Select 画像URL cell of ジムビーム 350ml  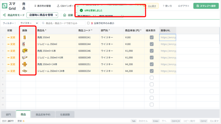tap(168, 44)
